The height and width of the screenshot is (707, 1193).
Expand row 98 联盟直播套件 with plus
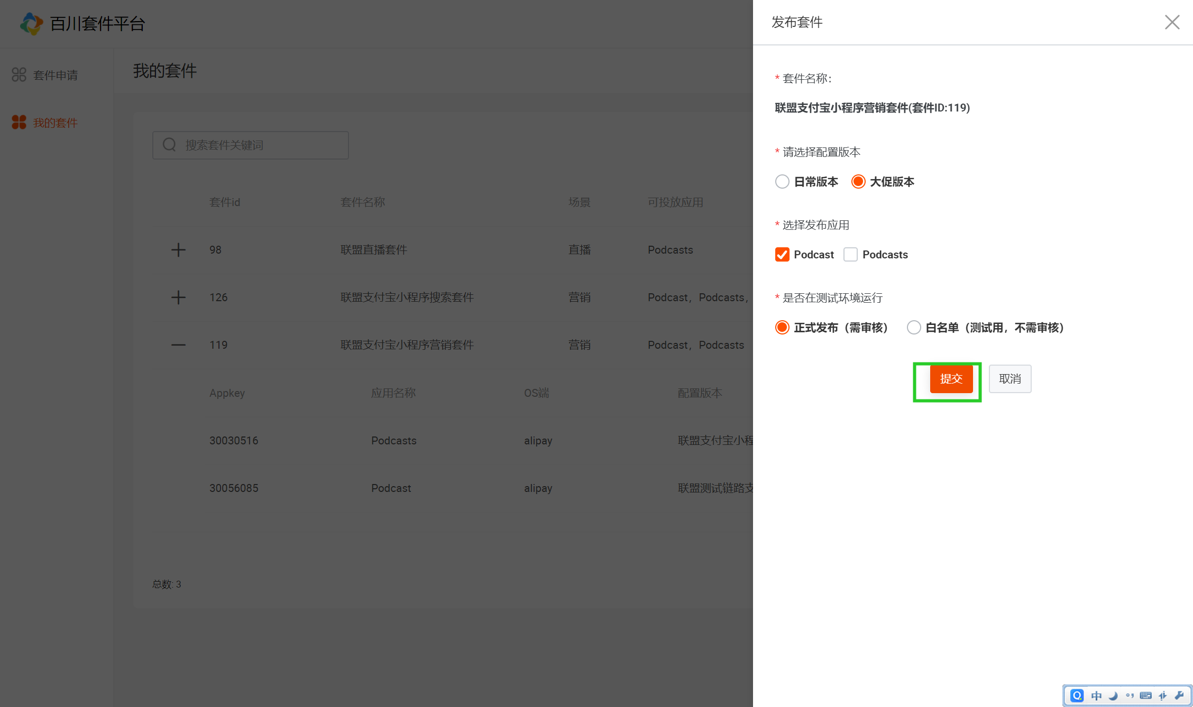pyautogui.click(x=178, y=250)
